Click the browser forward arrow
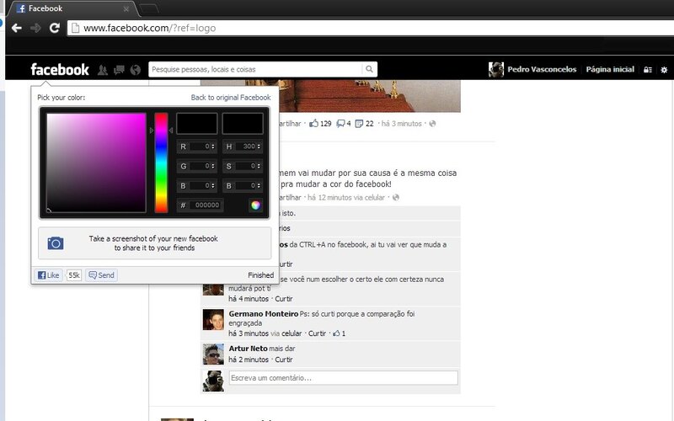674x421 pixels. click(35, 29)
